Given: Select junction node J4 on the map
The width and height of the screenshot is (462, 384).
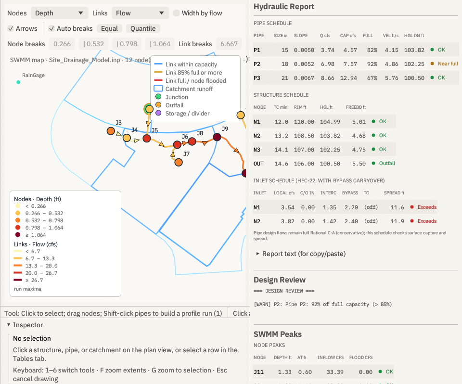Looking at the screenshot, I should click(127, 138).
